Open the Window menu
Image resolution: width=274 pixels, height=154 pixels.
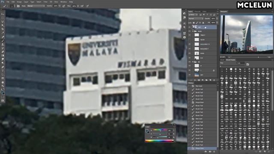pyautogui.click(x=63, y=2)
